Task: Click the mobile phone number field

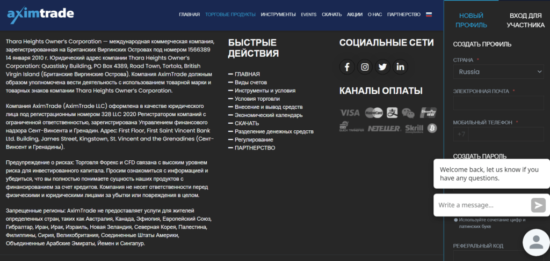Action: pyautogui.click(x=506, y=135)
